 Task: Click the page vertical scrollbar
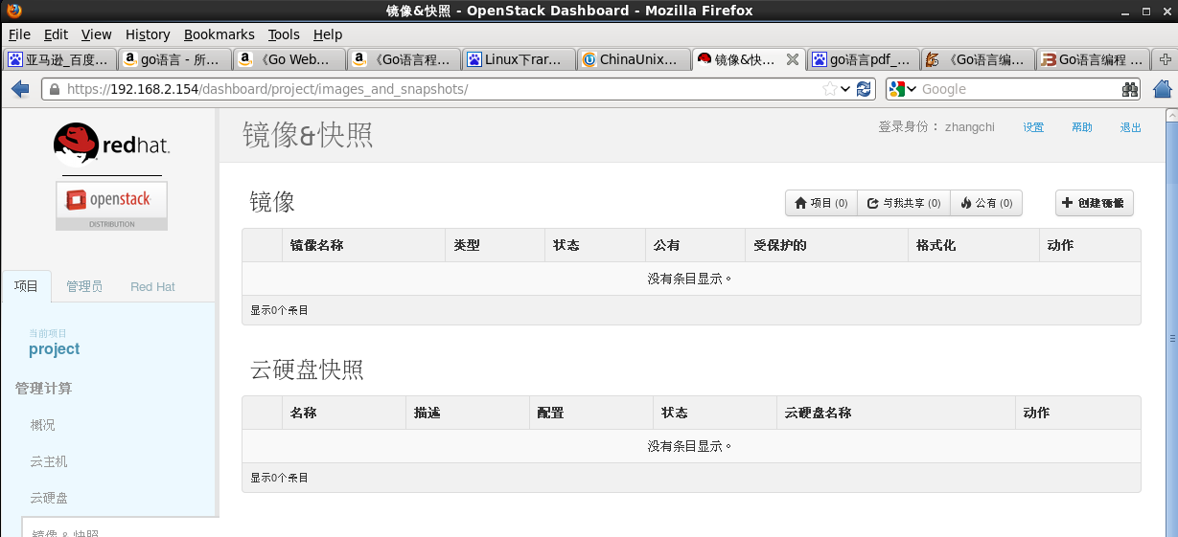[x=1171, y=338]
